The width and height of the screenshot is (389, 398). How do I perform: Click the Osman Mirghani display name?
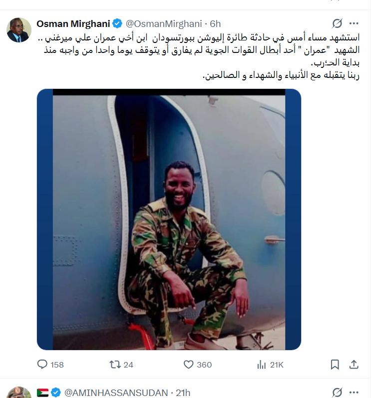click(x=73, y=24)
